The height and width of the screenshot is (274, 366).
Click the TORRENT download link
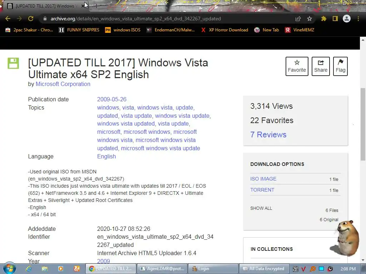click(x=262, y=190)
